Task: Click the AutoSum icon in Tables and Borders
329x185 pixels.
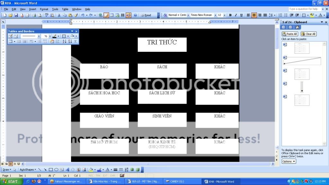Action: (x=76, y=42)
